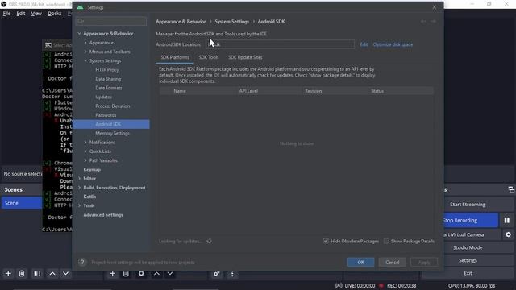Switch to SDK Tools tab
The image size is (516, 290).
[x=209, y=57]
